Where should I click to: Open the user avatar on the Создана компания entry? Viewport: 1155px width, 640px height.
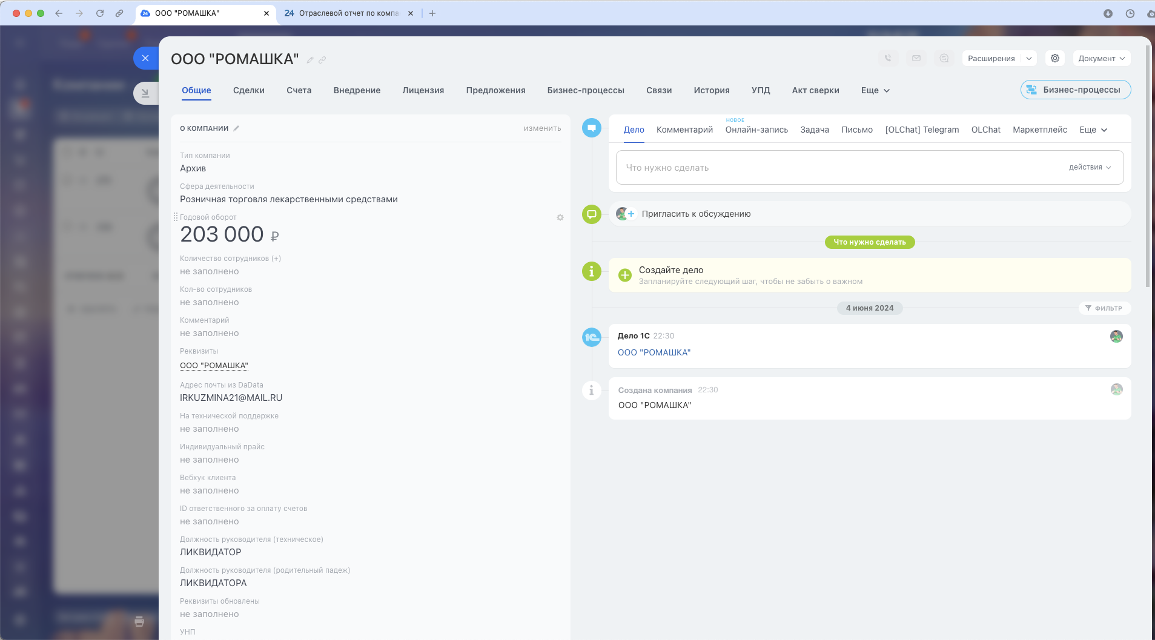click(1116, 389)
